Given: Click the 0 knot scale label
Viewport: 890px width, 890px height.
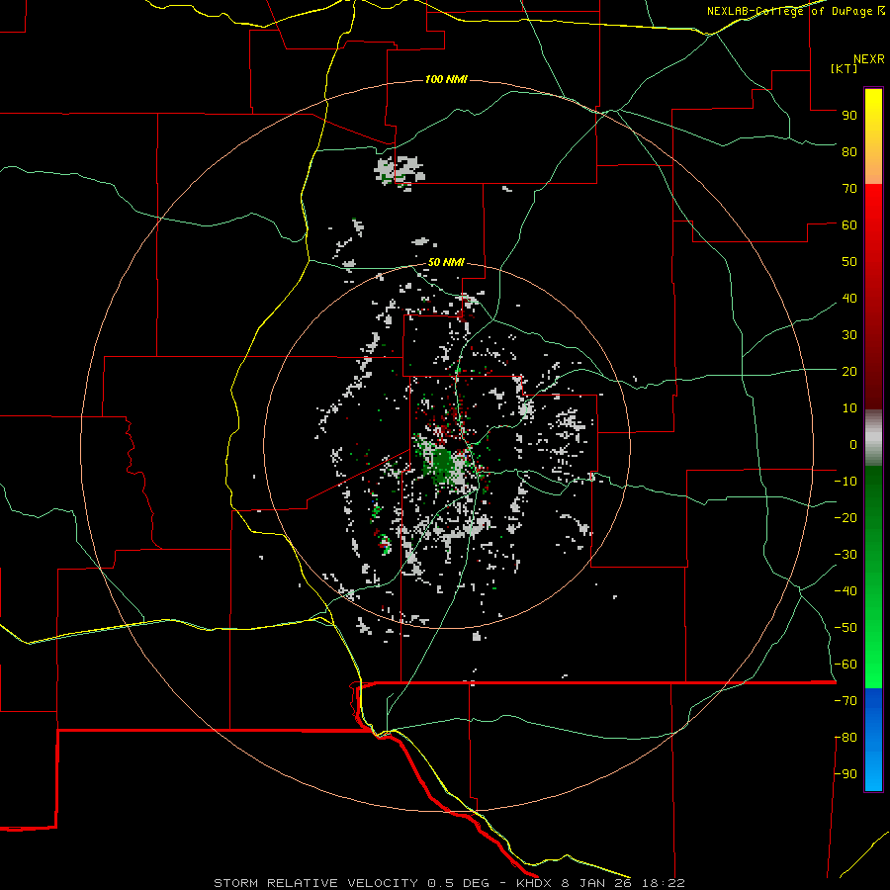Looking at the screenshot, I should pyautogui.click(x=853, y=444).
